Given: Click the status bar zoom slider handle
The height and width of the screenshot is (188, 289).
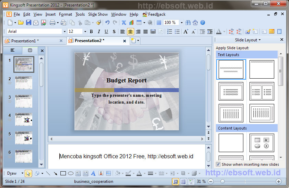Looking at the screenshot, I should [222, 182].
